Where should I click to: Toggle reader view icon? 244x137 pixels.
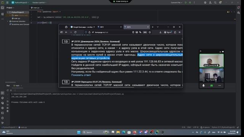pos(133,32)
